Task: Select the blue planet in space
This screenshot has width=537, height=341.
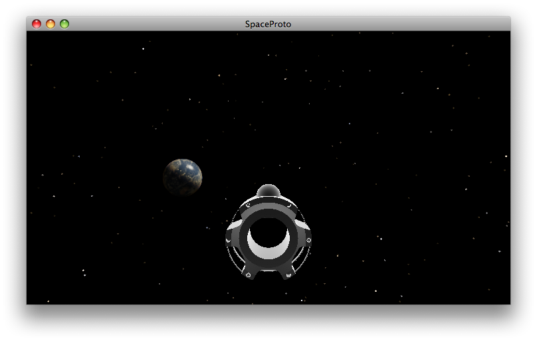Action: pos(183,177)
